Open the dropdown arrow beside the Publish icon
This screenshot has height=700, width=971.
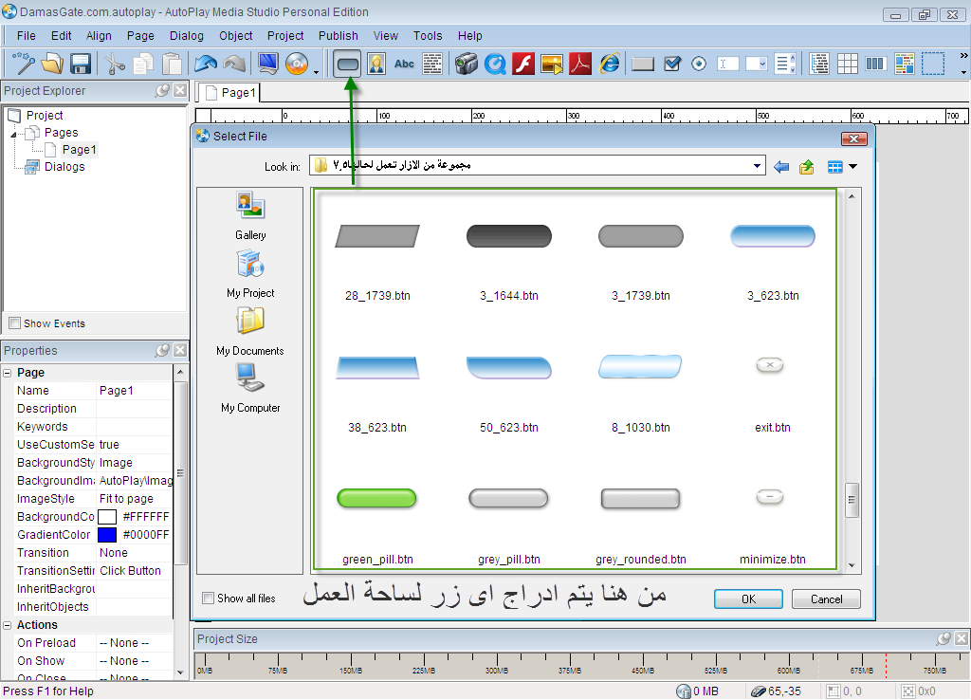[316, 72]
